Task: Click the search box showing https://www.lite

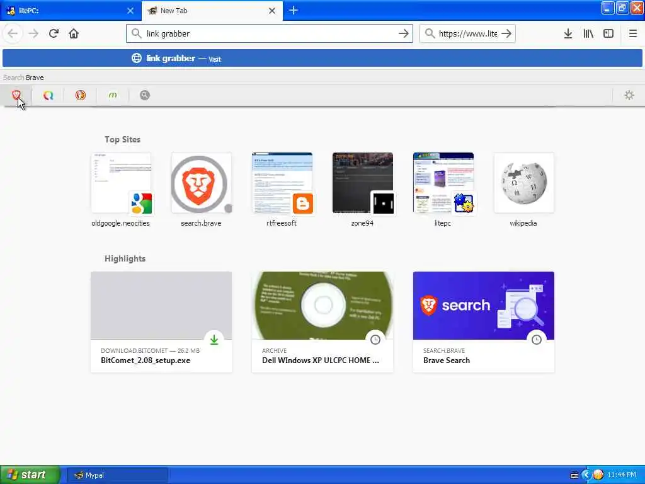Action: pos(468,34)
